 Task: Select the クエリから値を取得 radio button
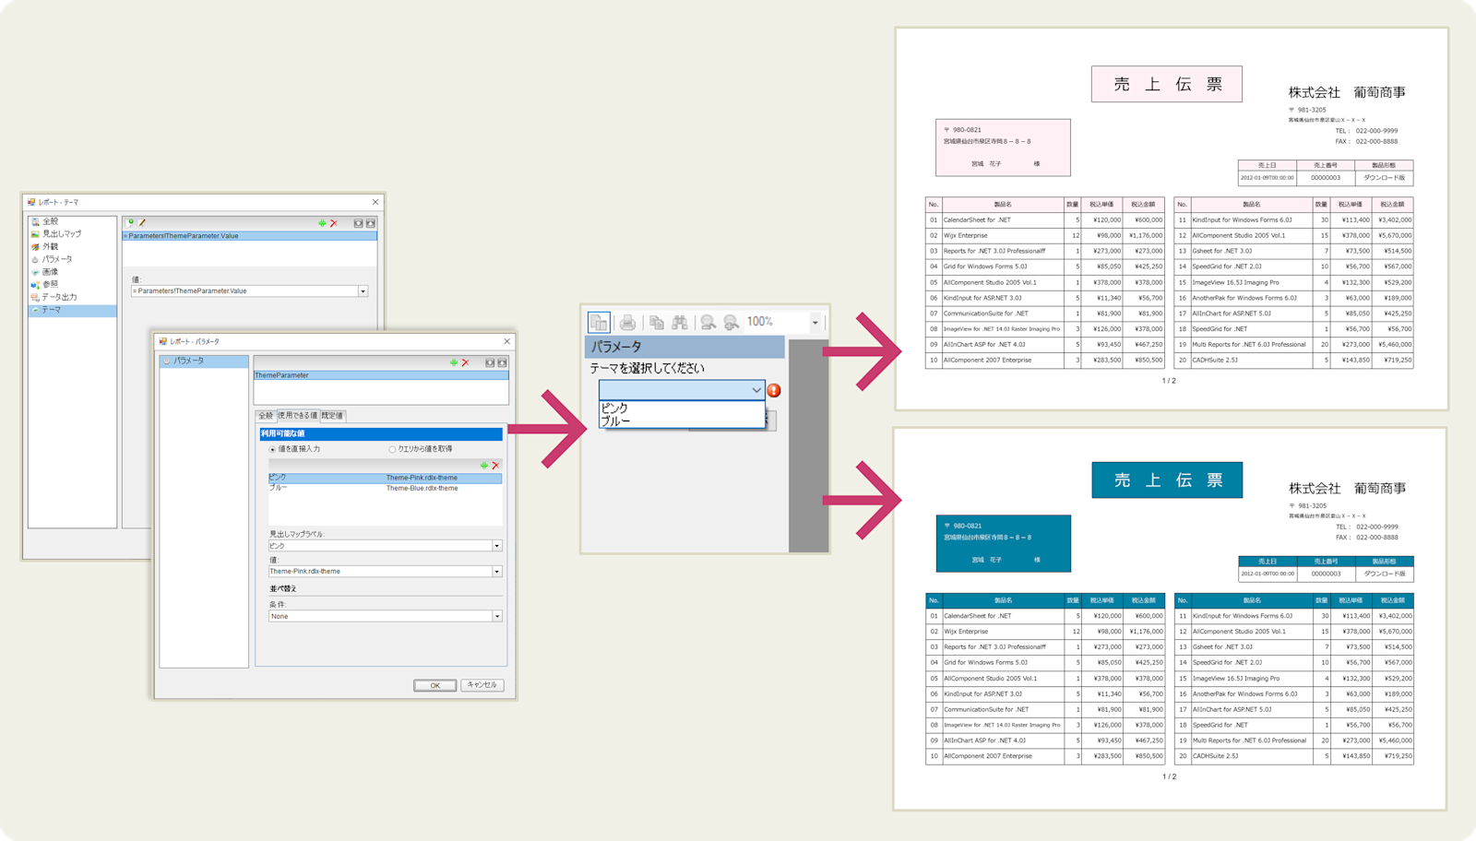point(392,449)
